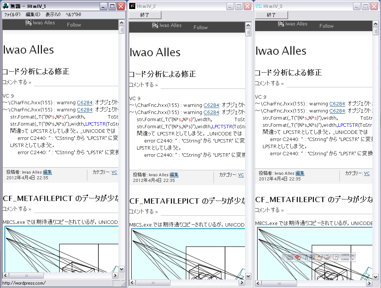
Task: Open the second C6284 warning link in HtmlV_2
Action: 211,112
